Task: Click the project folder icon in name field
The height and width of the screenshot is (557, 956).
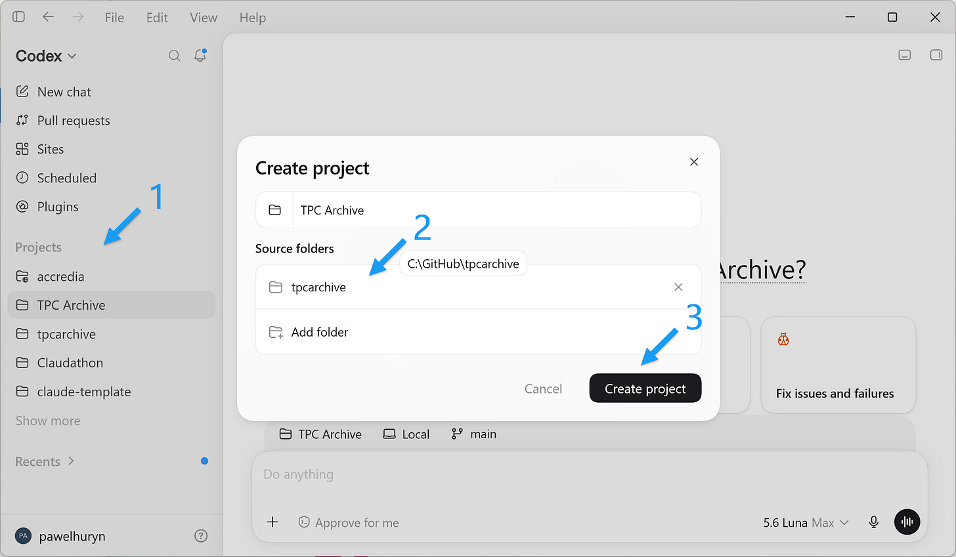Action: [x=274, y=210]
